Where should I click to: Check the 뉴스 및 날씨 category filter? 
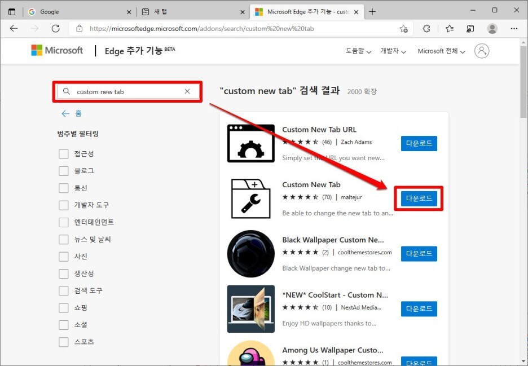[x=64, y=240]
